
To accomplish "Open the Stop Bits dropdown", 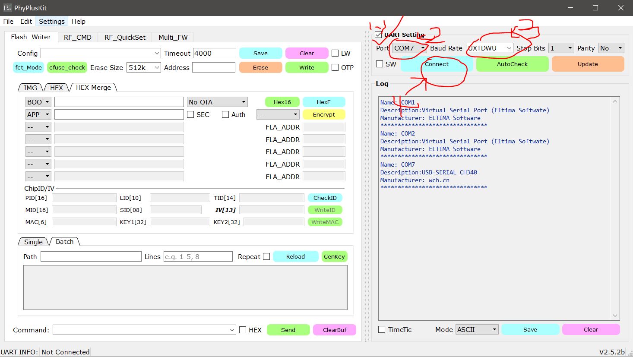I will coord(561,48).
